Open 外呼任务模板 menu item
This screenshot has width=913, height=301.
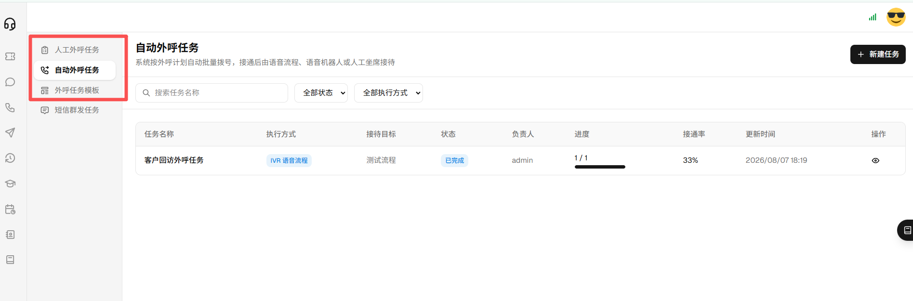click(x=75, y=91)
